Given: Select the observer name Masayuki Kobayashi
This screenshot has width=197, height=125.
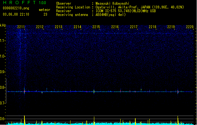Looking at the screenshot, I should click(112, 3).
